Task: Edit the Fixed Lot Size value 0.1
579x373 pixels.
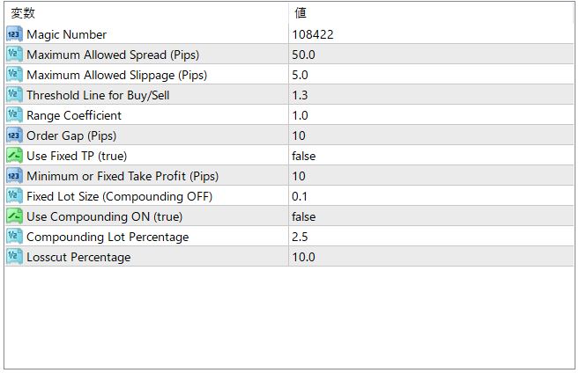Action: pos(300,196)
